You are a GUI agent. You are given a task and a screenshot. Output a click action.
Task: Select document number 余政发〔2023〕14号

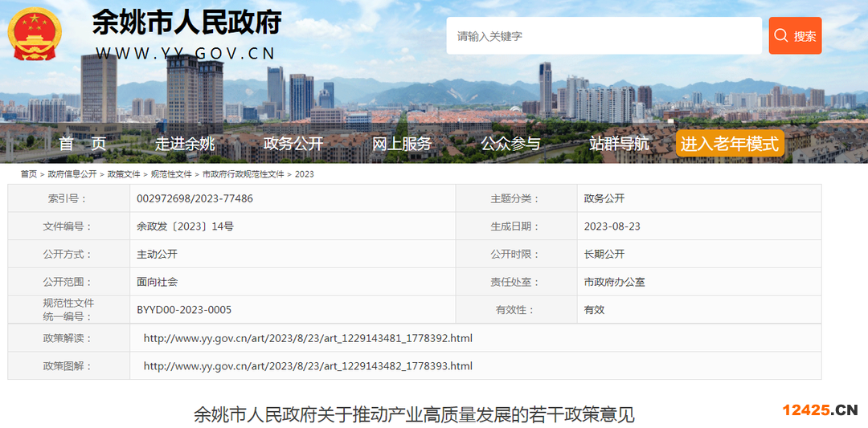tap(185, 226)
